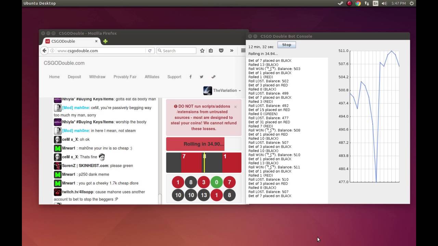
Task: Click SorenZ | SKINHEIST.com username
Action: pyautogui.click(x=85, y=166)
